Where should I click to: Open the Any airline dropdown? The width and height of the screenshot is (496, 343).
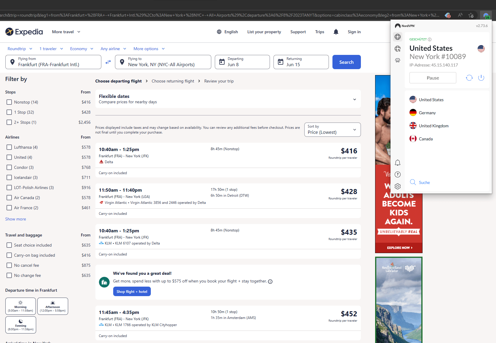click(113, 49)
